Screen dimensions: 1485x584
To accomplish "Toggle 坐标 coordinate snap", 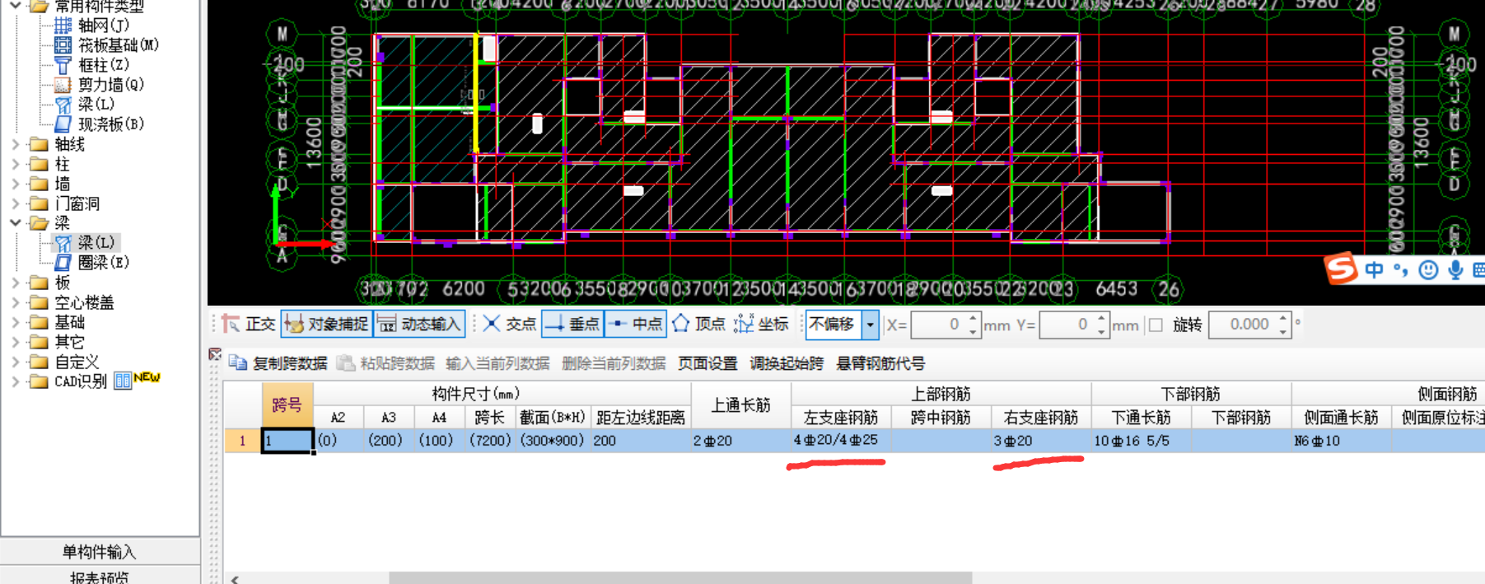I will click(762, 325).
